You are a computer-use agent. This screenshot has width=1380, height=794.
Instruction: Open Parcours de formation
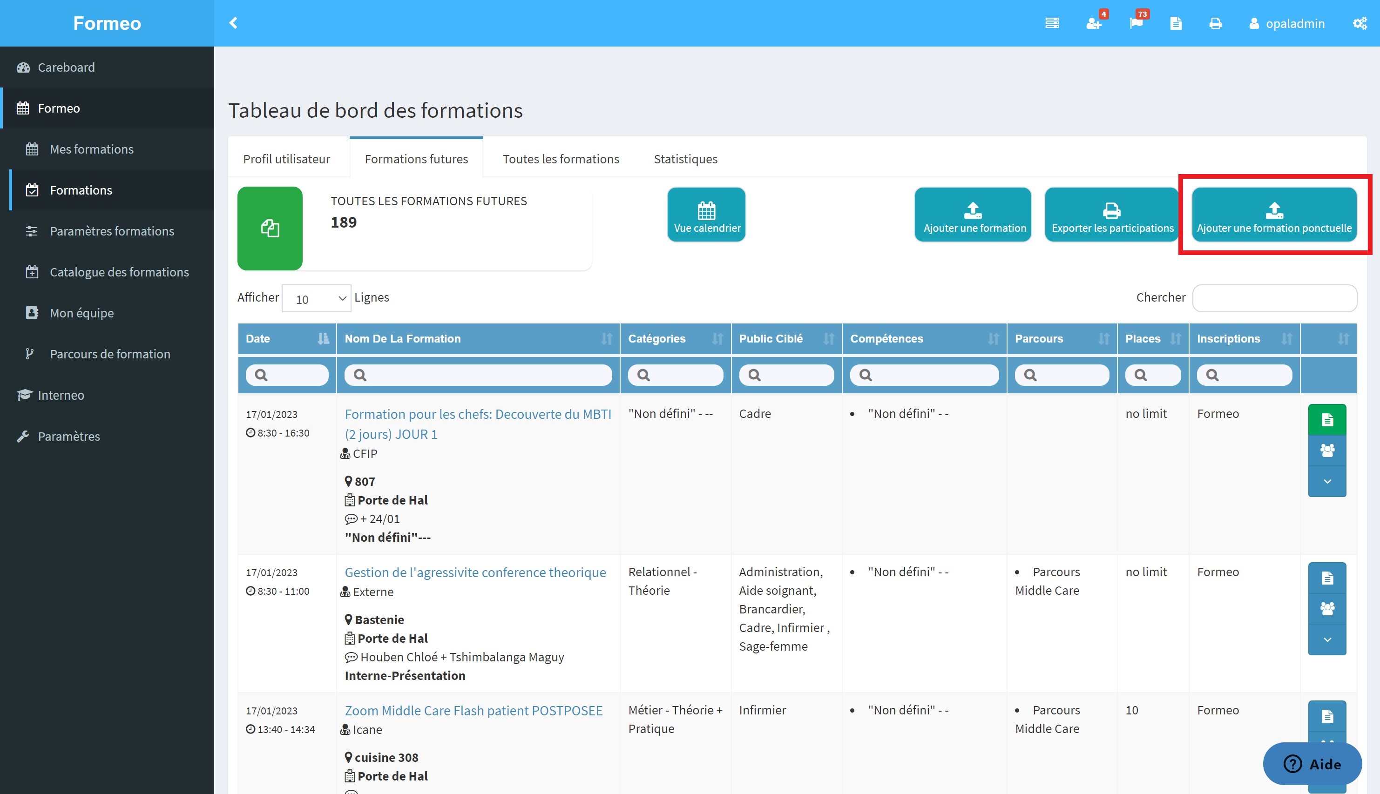(107, 353)
